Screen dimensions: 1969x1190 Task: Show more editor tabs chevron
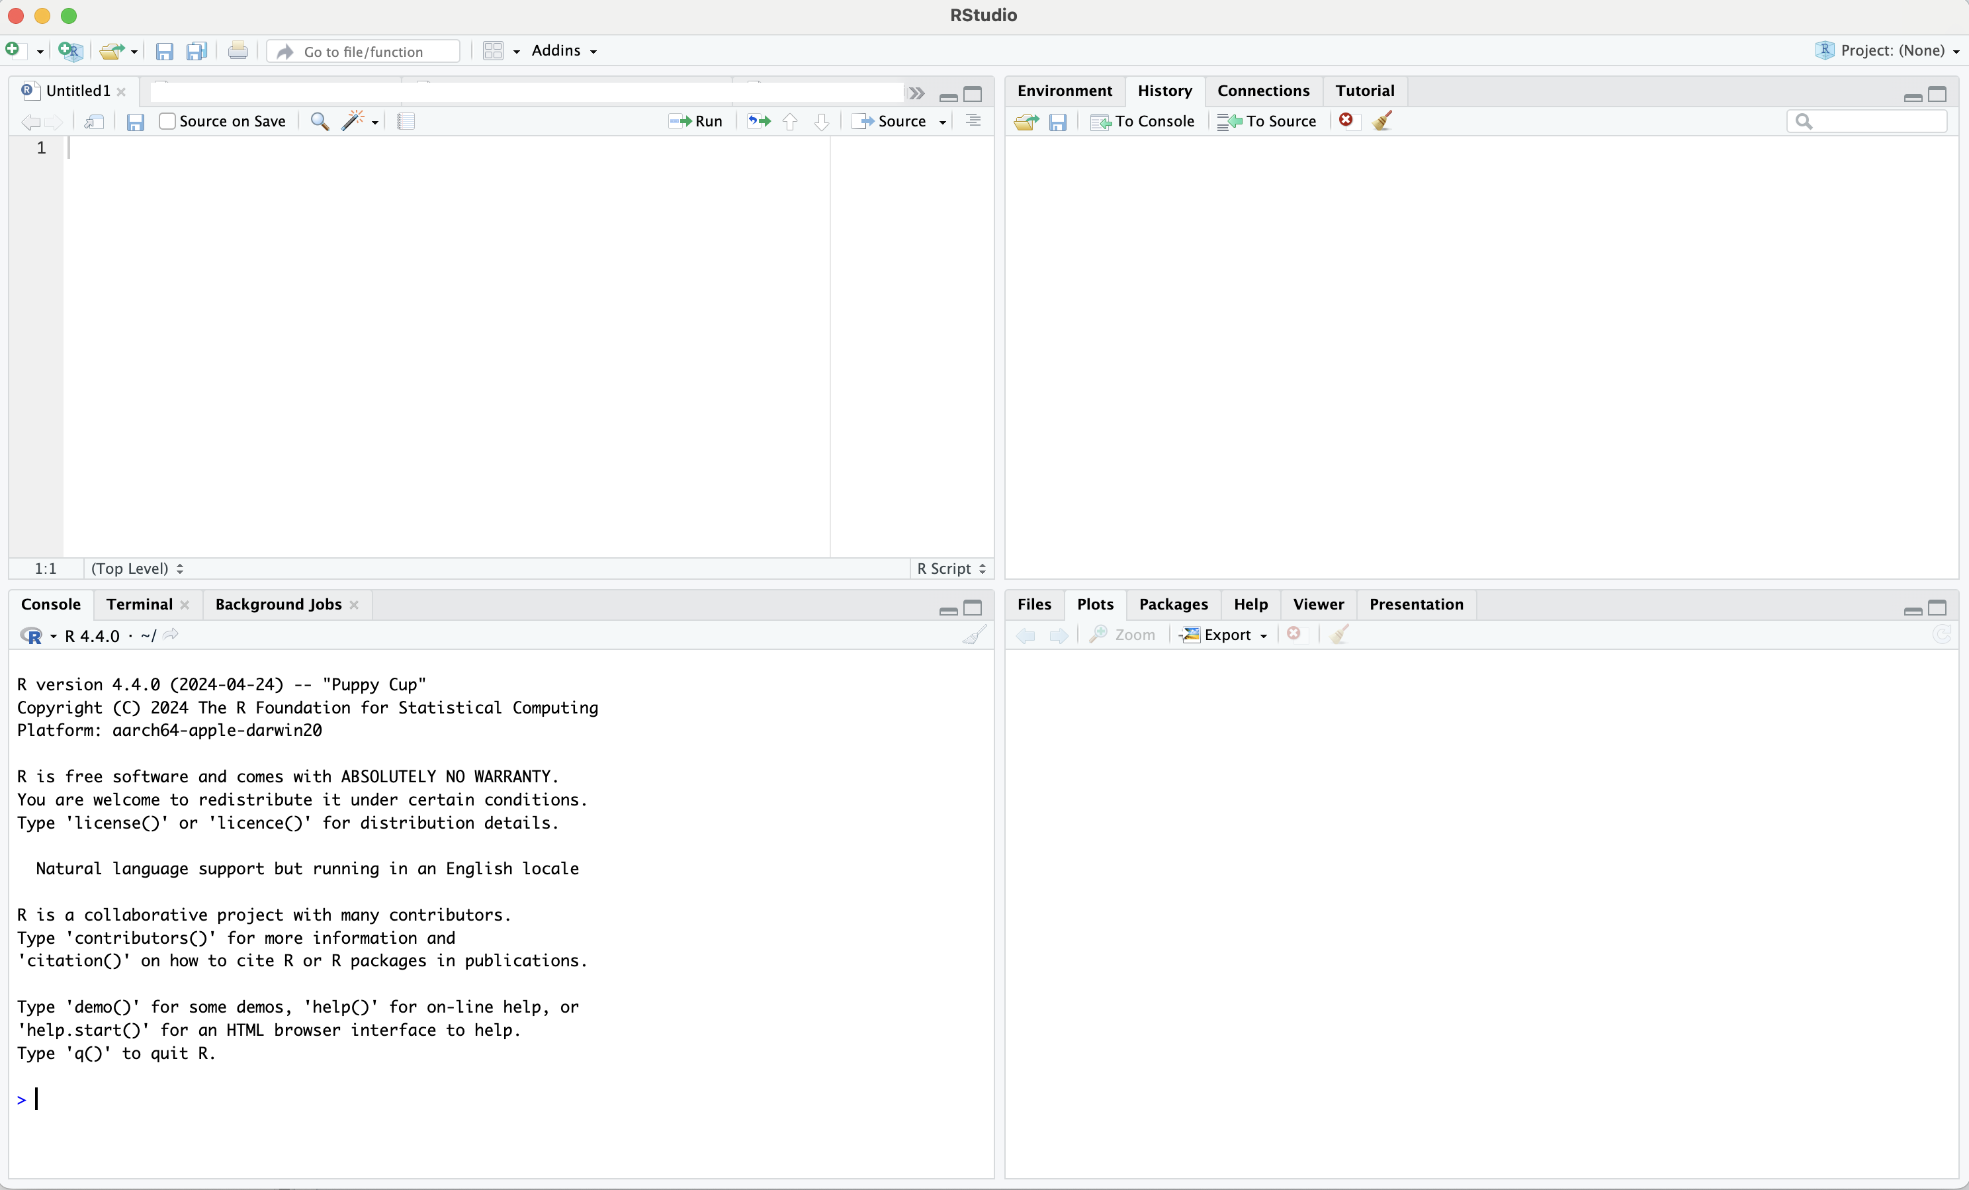tap(916, 93)
